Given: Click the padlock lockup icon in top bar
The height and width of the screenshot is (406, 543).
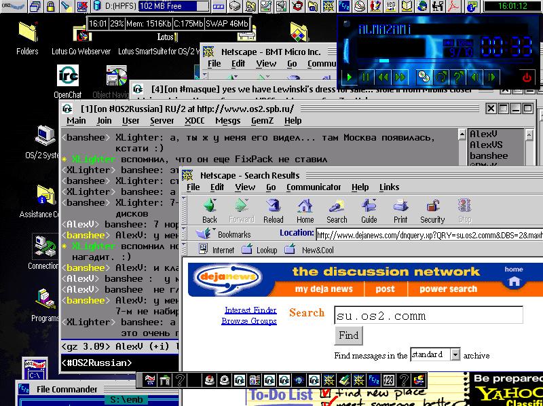Looking at the screenshot, I should (x=50, y=7).
